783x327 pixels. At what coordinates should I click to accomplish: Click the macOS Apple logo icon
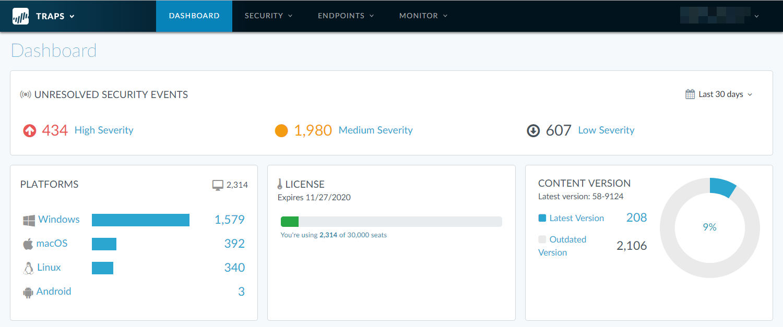point(28,244)
